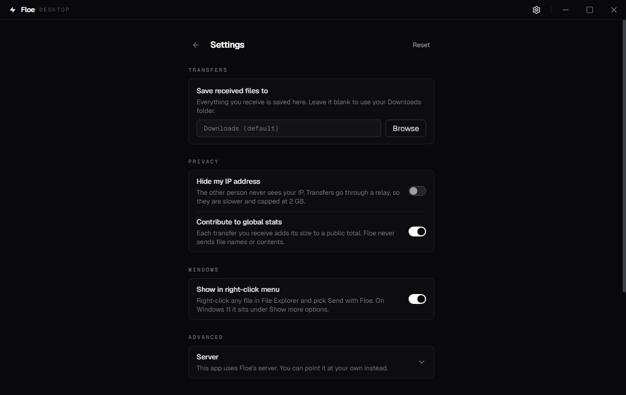
Task: Click the PRIVACY section label
Action: pyautogui.click(x=203, y=162)
